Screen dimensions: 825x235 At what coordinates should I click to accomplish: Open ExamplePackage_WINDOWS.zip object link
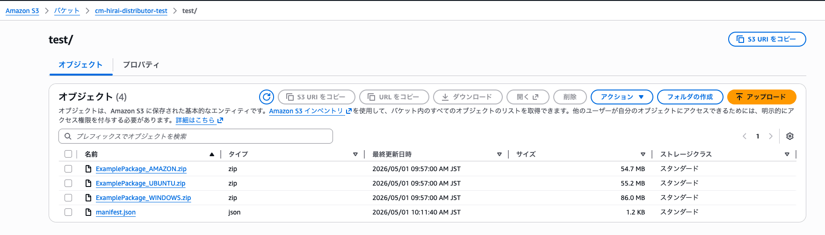tap(144, 198)
